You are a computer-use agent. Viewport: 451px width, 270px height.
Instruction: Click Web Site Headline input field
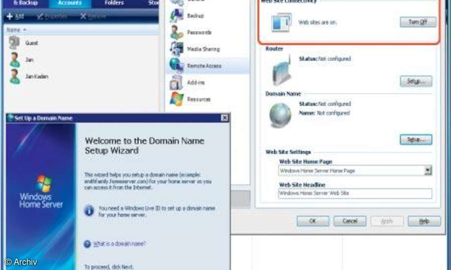(x=355, y=193)
